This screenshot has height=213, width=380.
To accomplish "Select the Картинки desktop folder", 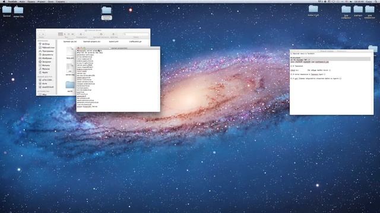I will pyautogui.click(x=358, y=9).
